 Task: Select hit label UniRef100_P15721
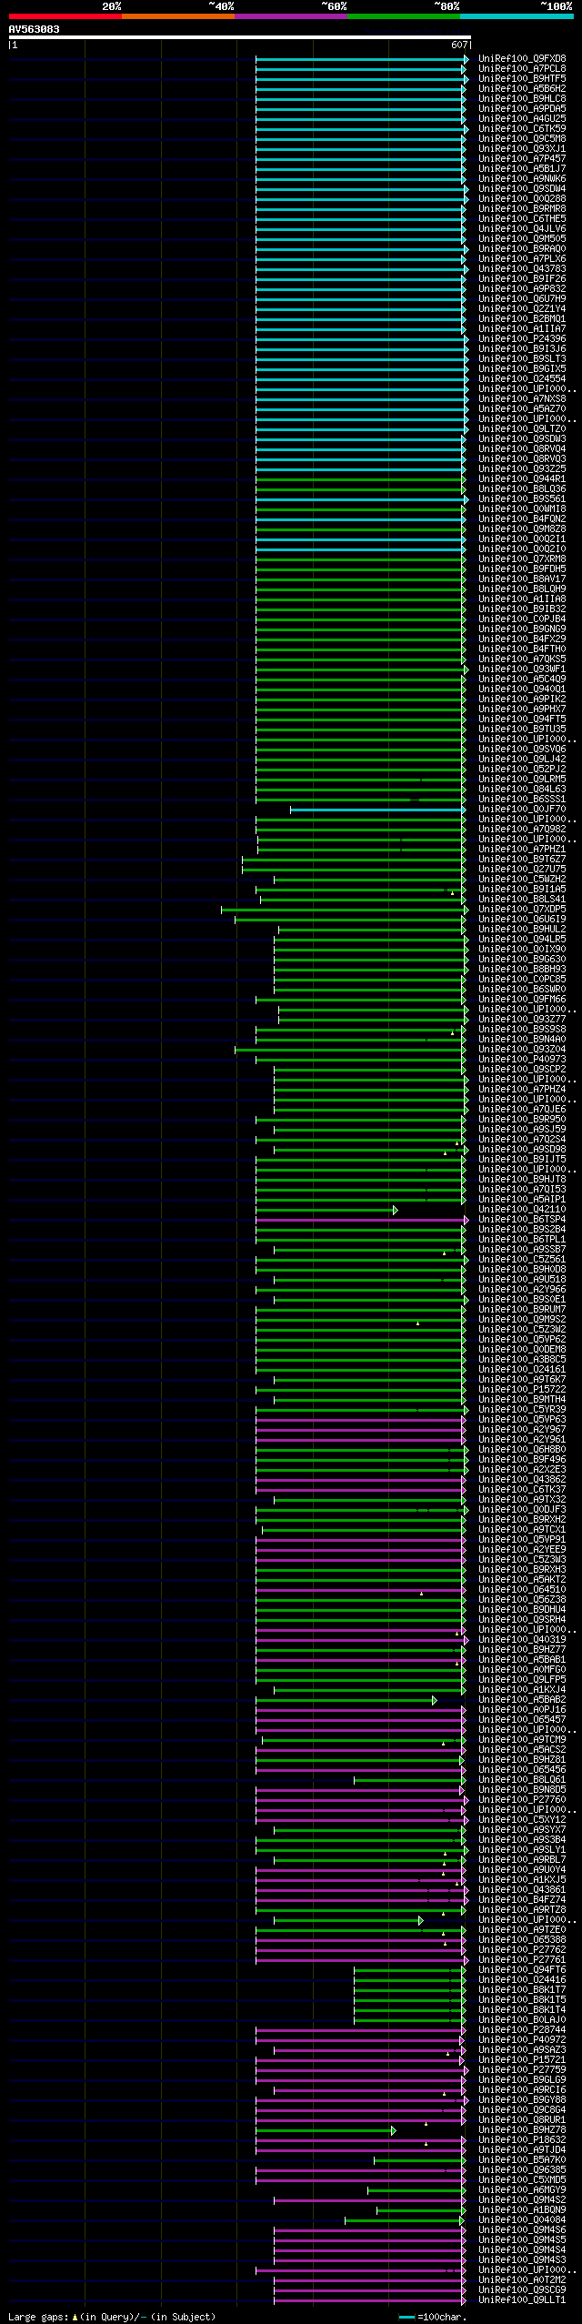point(522,2060)
